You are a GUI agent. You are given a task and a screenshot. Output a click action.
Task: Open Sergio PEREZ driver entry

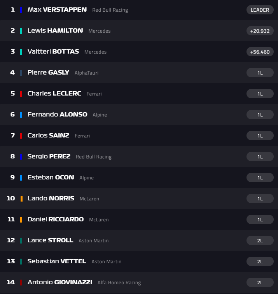pyautogui.click(x=139, y=157)
